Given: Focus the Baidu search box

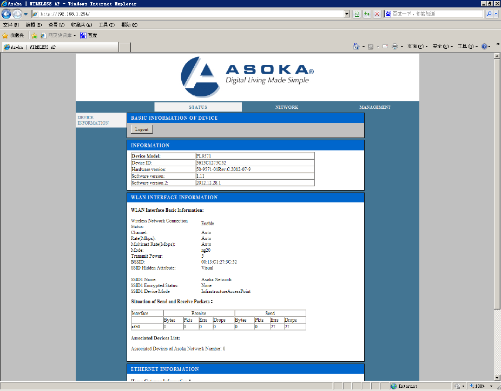Looking at the screenshot, I should pos(437,14).
